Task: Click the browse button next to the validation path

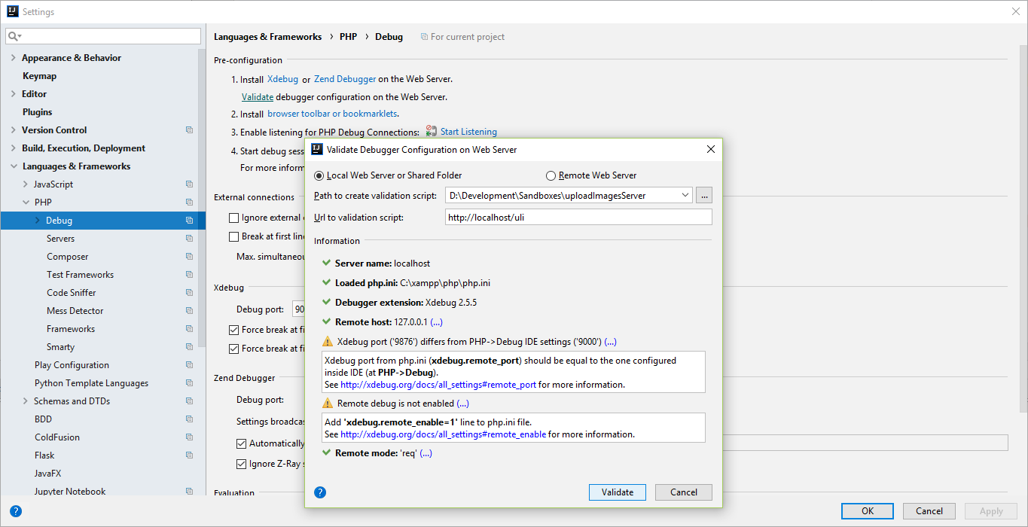Action: click(x=703, y=196)
